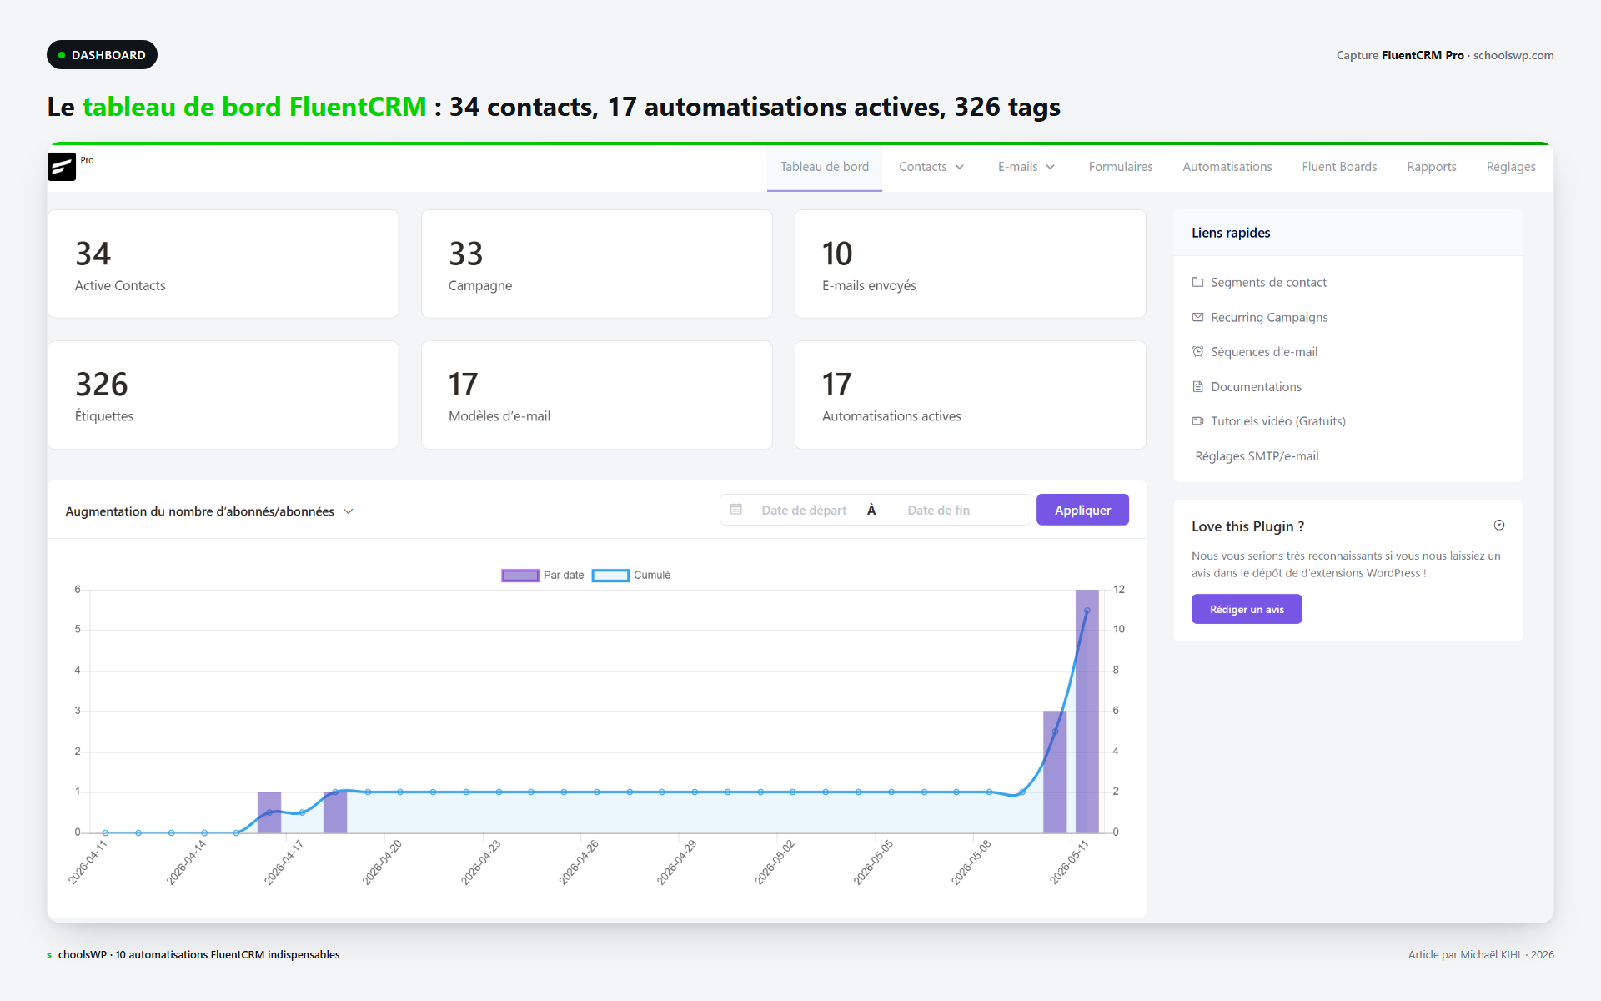Open the 326 Étiquettes card
The height and width of the screenshot is (1001, 1601).
pos(223,395)
